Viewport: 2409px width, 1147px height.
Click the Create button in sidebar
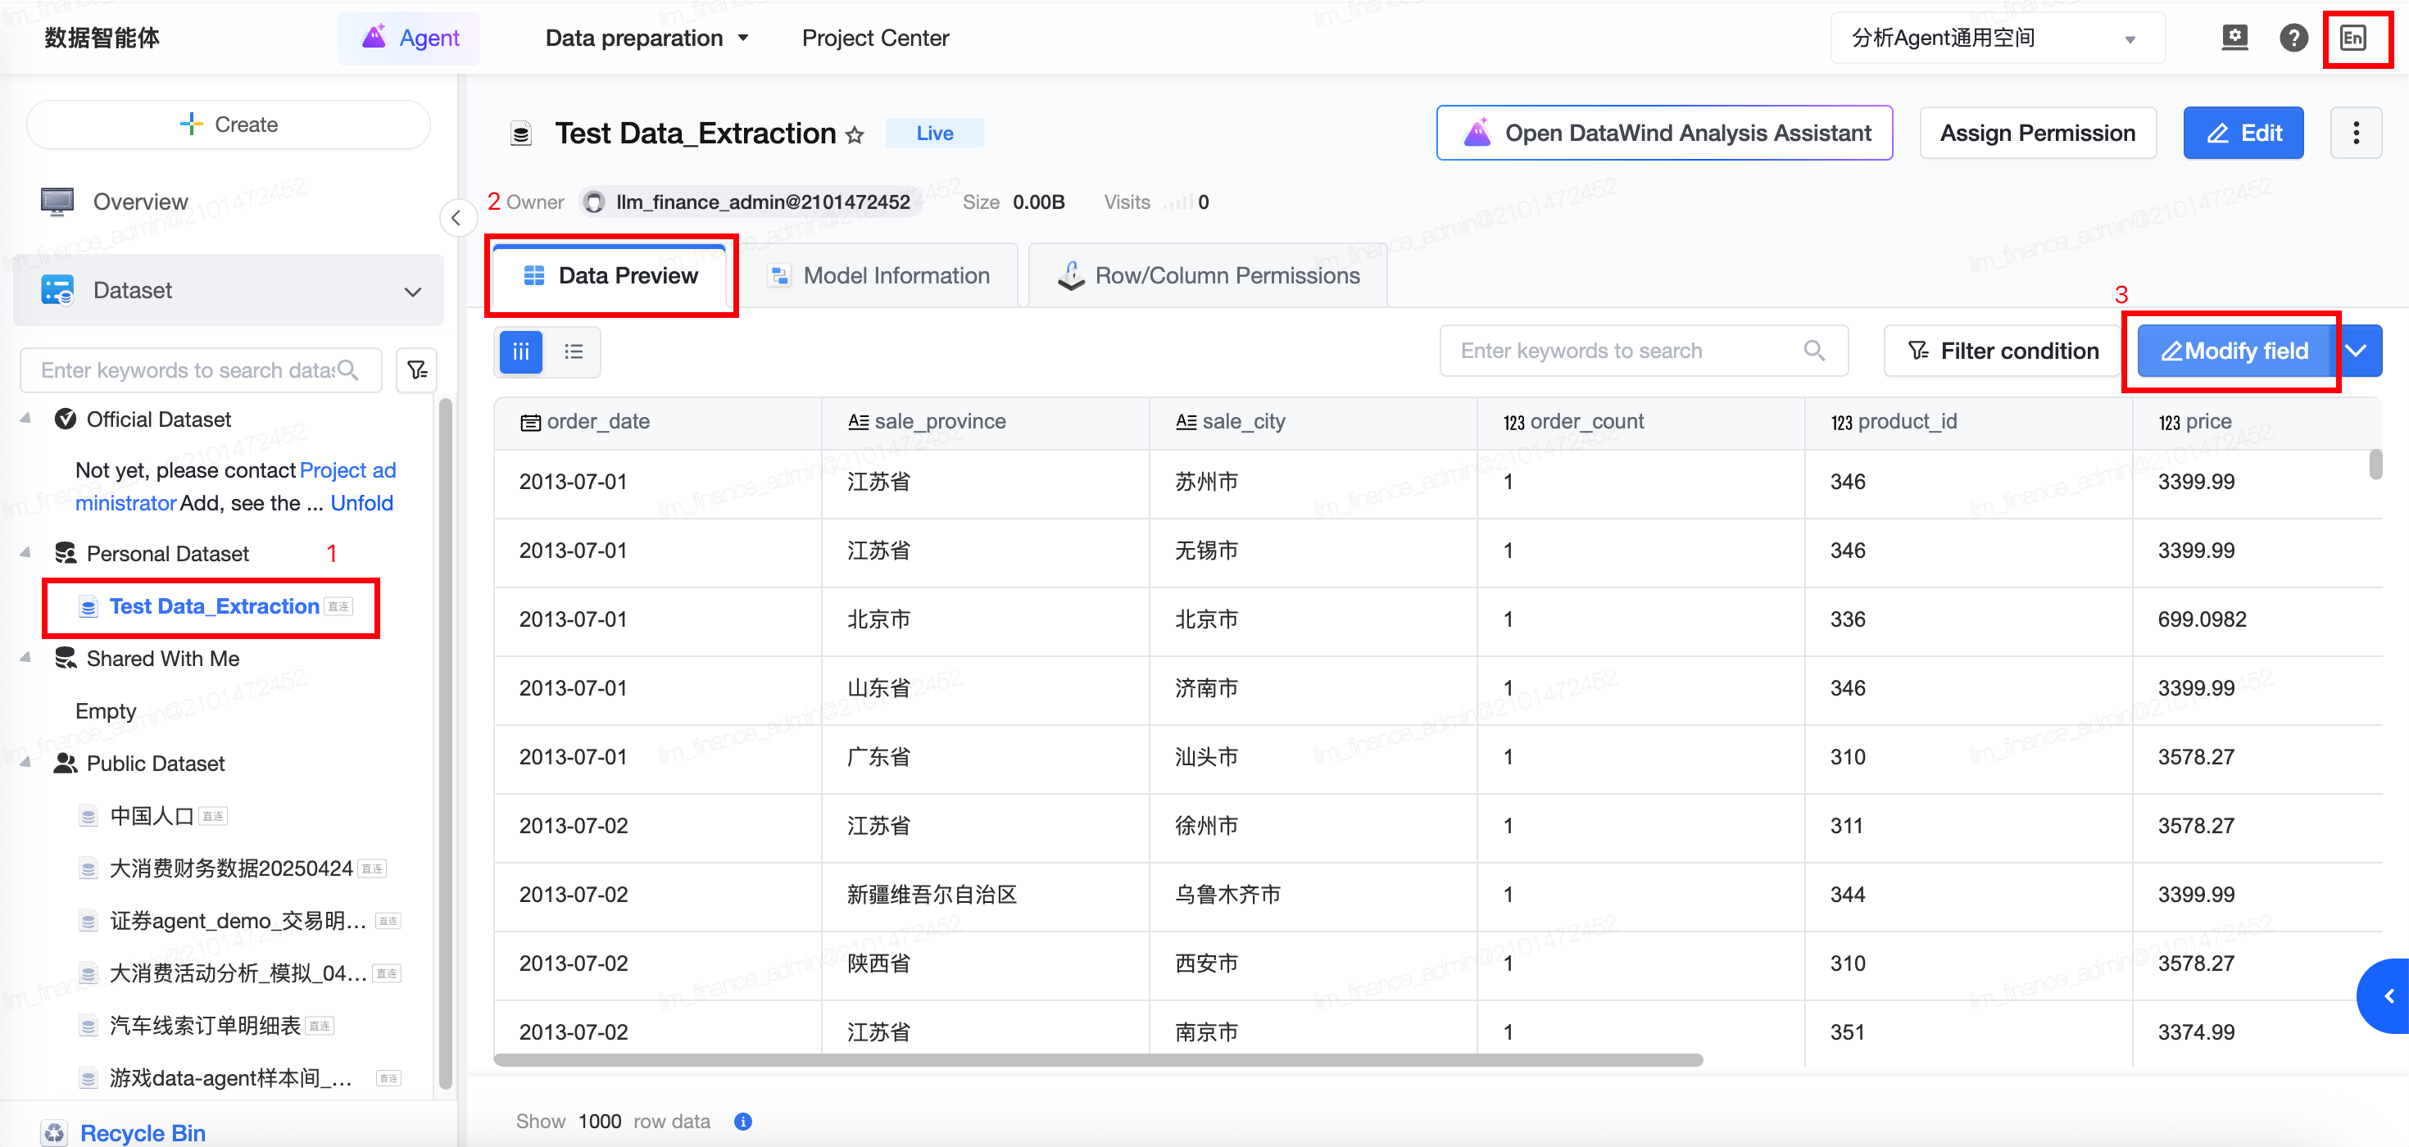tap(229, 125)
